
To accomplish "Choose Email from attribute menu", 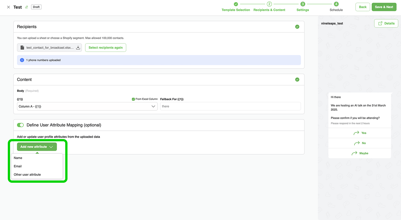I will coord(18,166).
